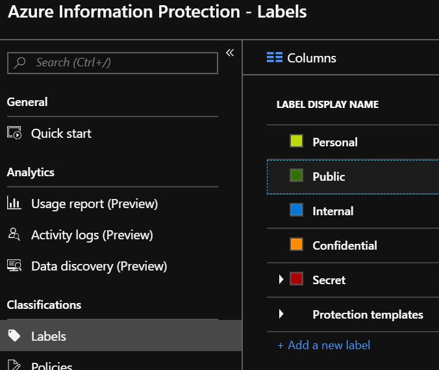Select the Personal label row
The image size is (439, 370).
tap(335, 142)
